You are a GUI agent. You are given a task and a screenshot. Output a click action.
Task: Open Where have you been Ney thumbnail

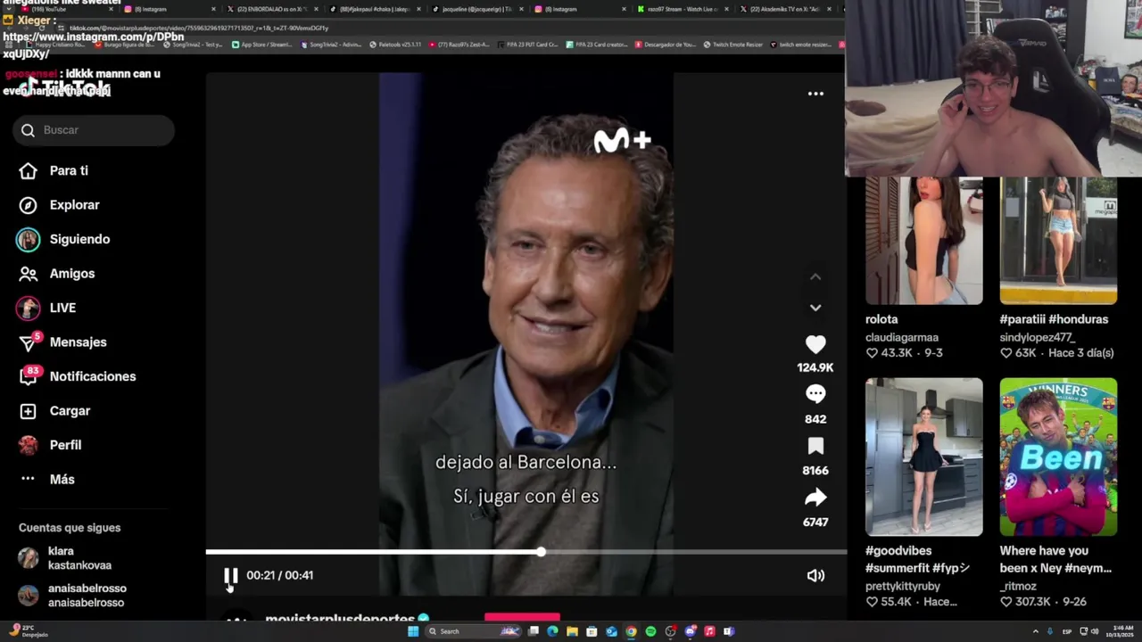(x=1058, y=457)
